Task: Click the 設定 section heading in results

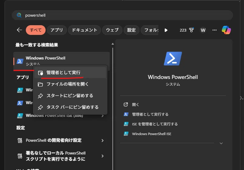Action: pos(21,128)
